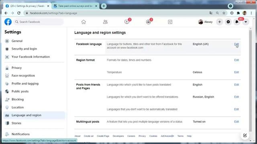Edit languages not offered translations
Image resolution: width=257 pixels, height=144 pixels.
(x=237, y=97)
